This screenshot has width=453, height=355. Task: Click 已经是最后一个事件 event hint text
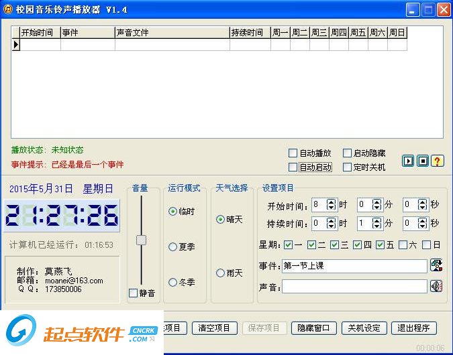click(x=87, y=165)
